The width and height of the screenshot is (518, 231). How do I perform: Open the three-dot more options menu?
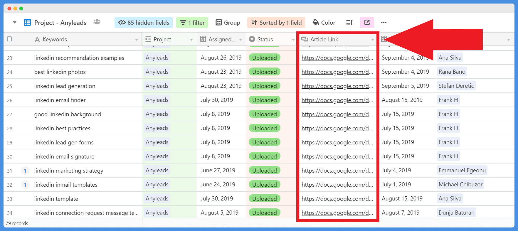(384, 22)
